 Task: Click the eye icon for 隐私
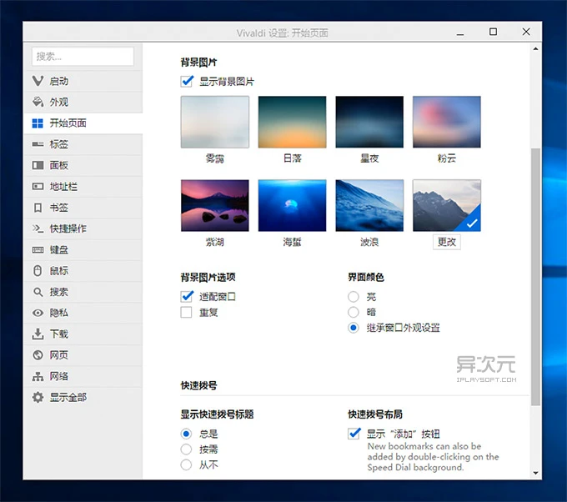pyautogui.click(x=38, y=313)
